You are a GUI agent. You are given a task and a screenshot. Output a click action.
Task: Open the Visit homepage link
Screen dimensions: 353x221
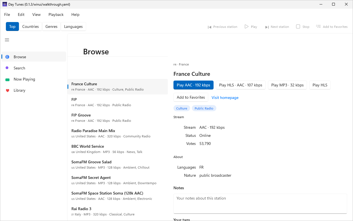[225, 98]
